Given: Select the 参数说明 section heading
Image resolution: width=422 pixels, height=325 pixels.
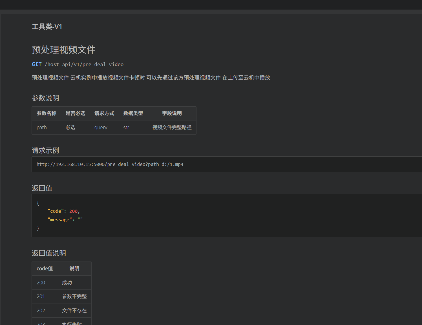Looking at the screenshot, I should click(45, 98).
